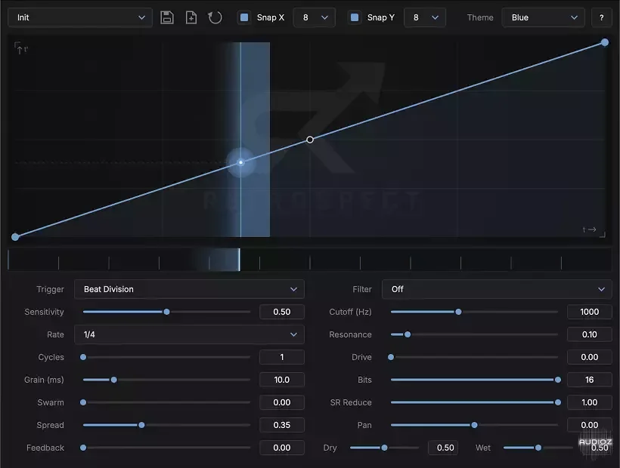Viewport: 620px width, 468px height.
Task: Open the Filter Off dropdown
Action: coord(497,289)
